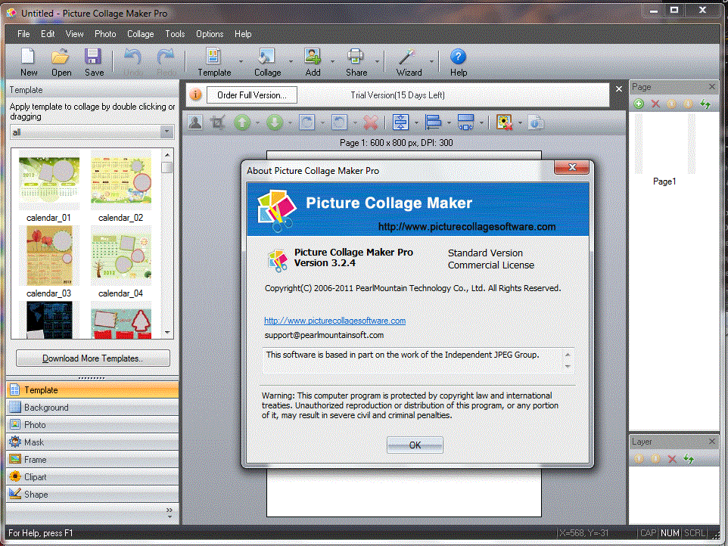Click the green bring forward up arrow

tap(242, 123)
